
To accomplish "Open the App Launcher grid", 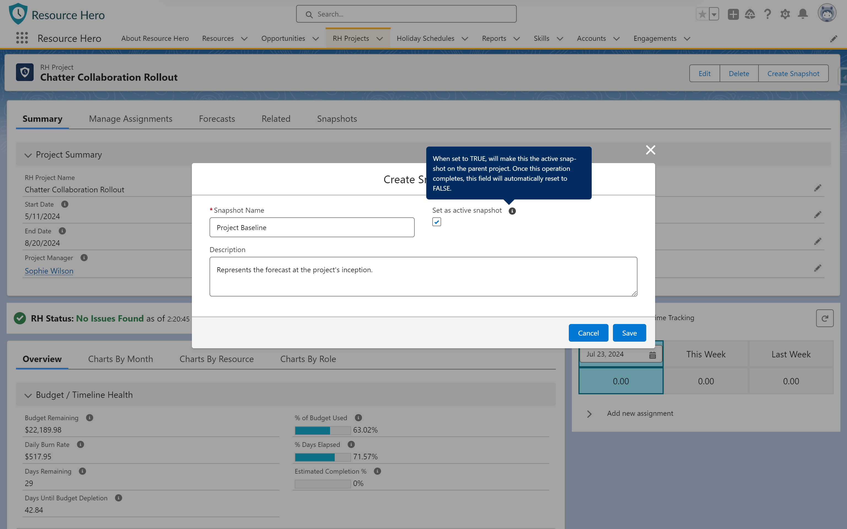I will click(22, 38).
